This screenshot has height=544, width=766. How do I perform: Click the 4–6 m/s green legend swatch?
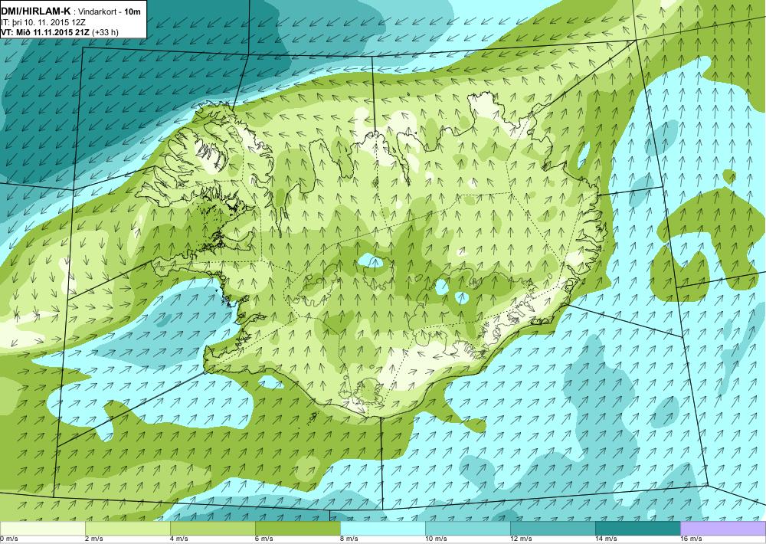(x=212, y=528)
